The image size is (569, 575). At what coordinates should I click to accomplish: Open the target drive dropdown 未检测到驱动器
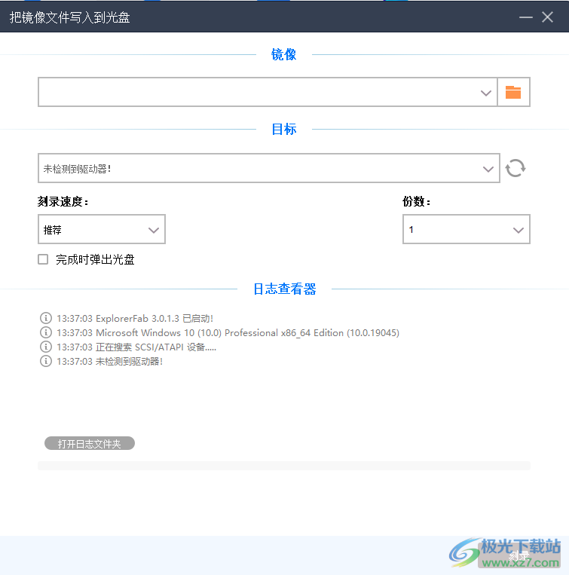pyautogui.click(x=269, y=168)
